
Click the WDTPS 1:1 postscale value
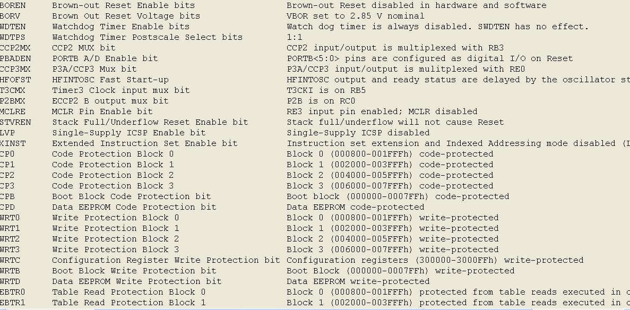tap(295, 37)
